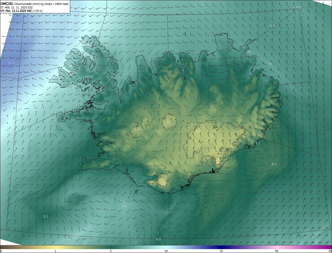Click the 2.8 value inside the glacier outline

pos(137,129)
